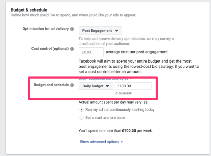
Task: Click the '£100.00 GBP' caption text
Action: coord(124,93)
